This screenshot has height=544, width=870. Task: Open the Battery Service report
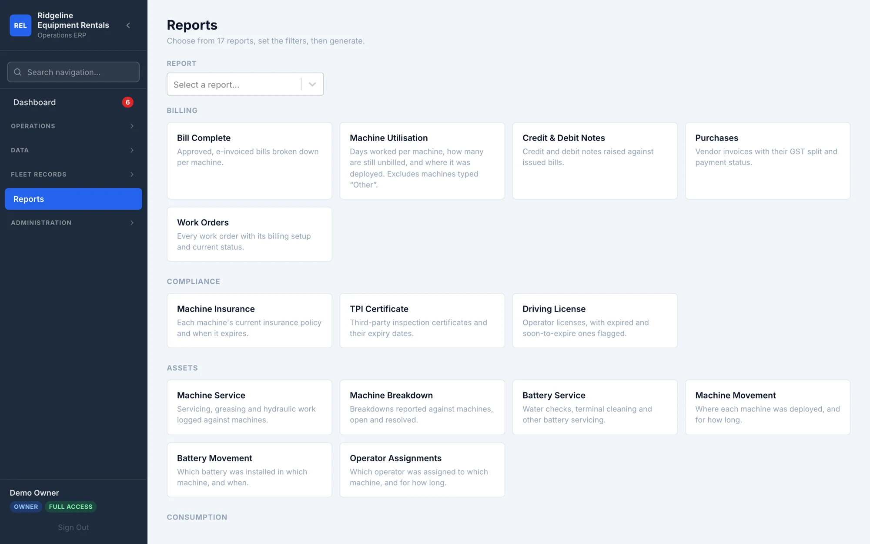pos(595,407)
